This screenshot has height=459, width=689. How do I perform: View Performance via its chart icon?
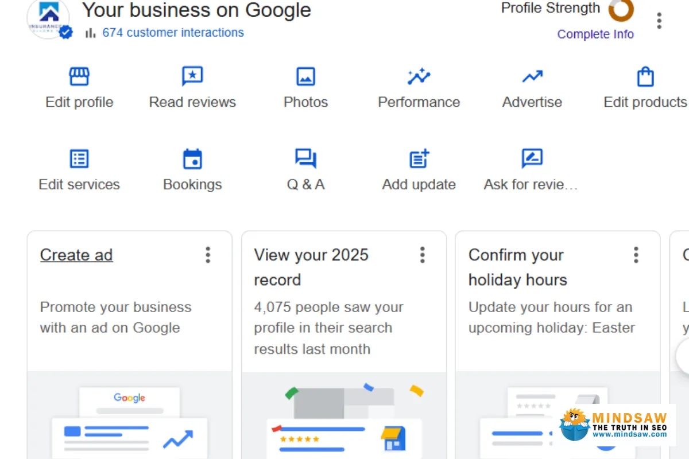click(419, 76)
